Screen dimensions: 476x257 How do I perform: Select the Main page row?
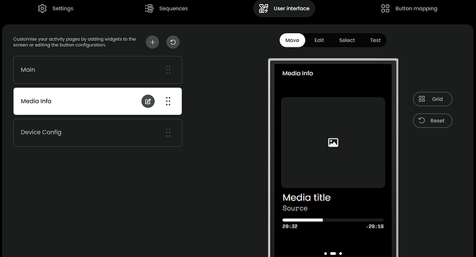coord(97,70)
